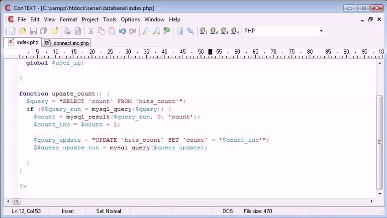This screenshot has height=218, width=387.
Task: Save the current file via toolbar
Action: pos(33,31)
